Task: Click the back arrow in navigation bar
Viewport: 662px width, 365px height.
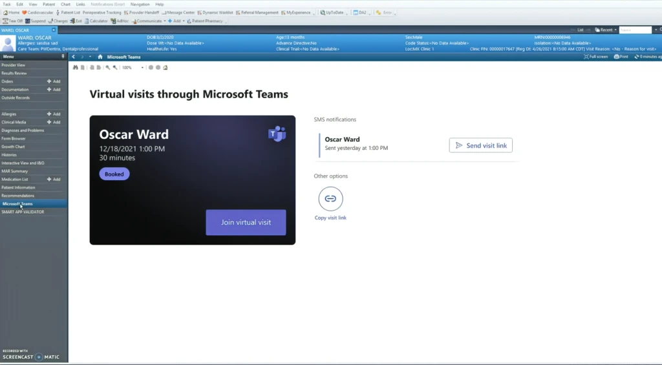Action: [x=74, y=57]
